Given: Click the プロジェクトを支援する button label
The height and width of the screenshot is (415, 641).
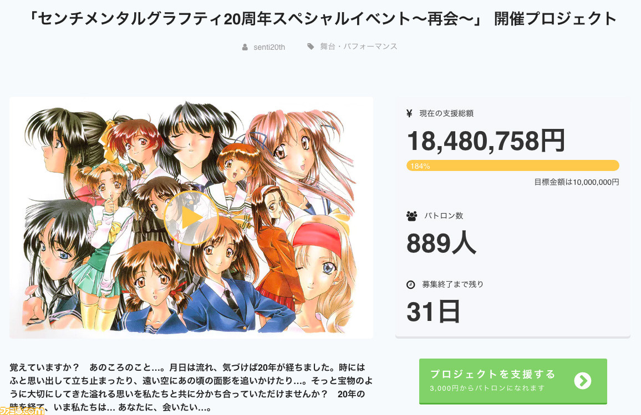Looking at the screenshot, I should pos(493,374).
